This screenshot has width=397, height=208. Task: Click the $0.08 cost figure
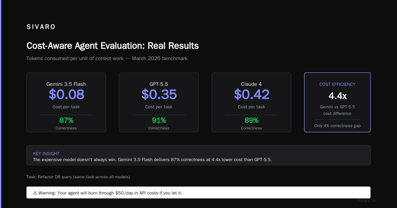coord(66,94)
